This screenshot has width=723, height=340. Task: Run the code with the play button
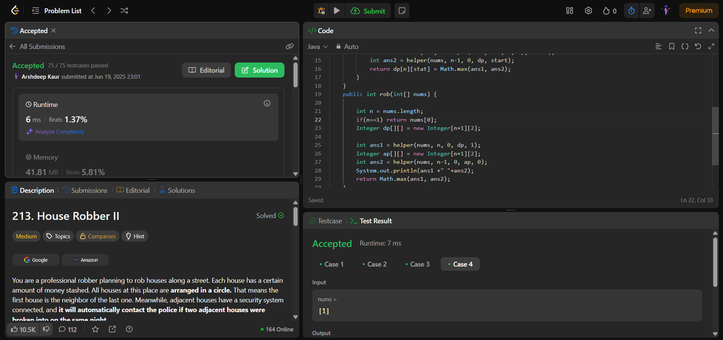337,11
